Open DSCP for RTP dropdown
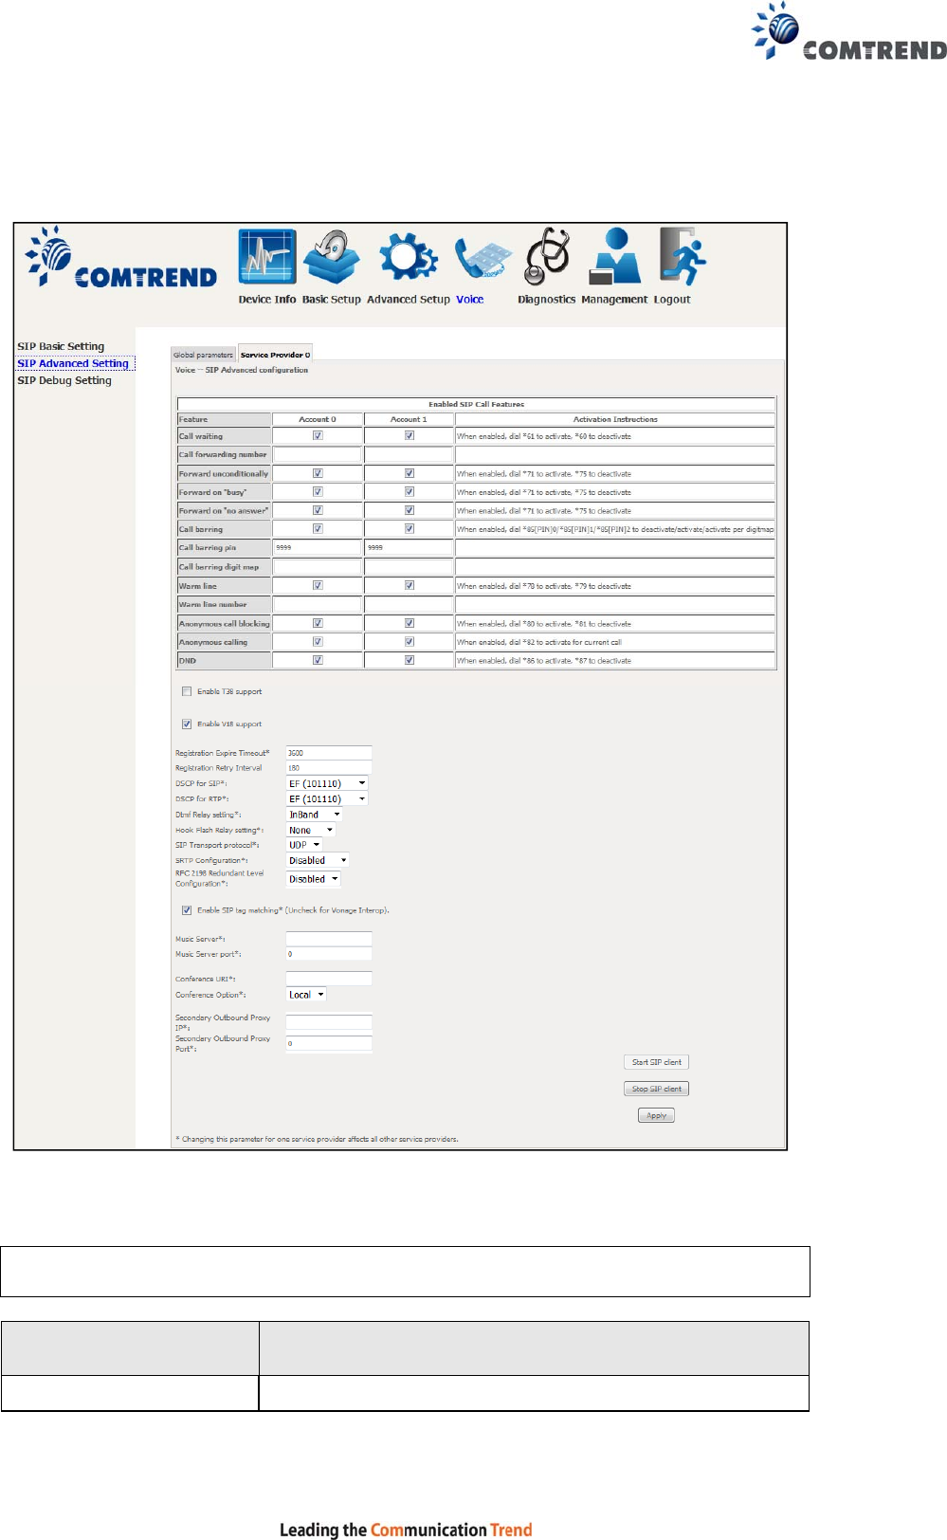Image resolution: width=947 pixels, height=1540 pixels. pos(327,798)
